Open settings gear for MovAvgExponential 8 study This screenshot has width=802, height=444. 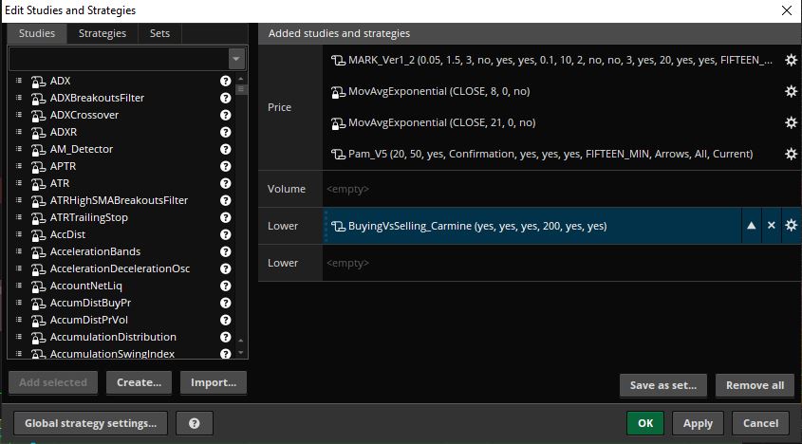tap(792, 92)
